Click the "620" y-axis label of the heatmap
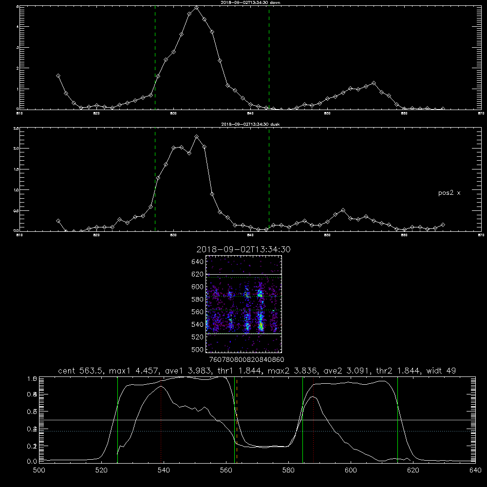The height and width of the screenshot is (487, 487). [x=198, y=274]
